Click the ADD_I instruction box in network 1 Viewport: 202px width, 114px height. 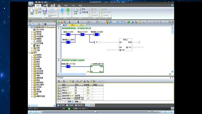coord(126,45)
